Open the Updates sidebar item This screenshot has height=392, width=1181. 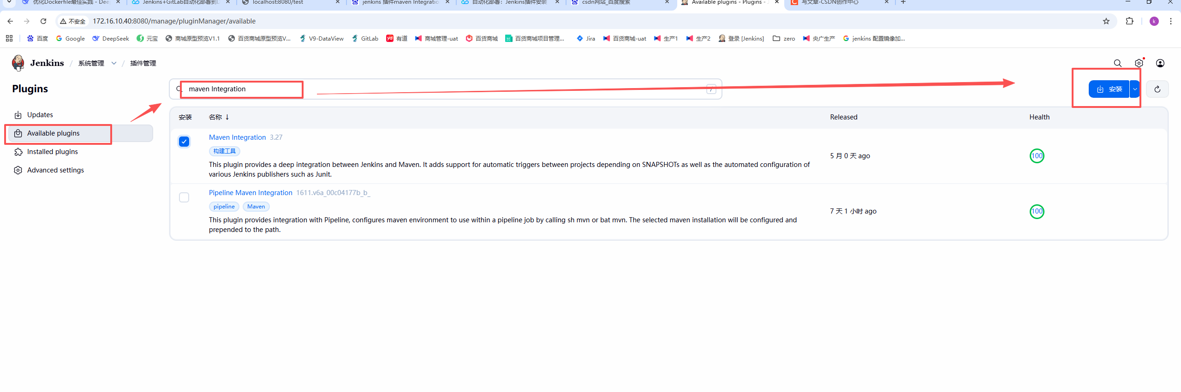click(40, 115)
